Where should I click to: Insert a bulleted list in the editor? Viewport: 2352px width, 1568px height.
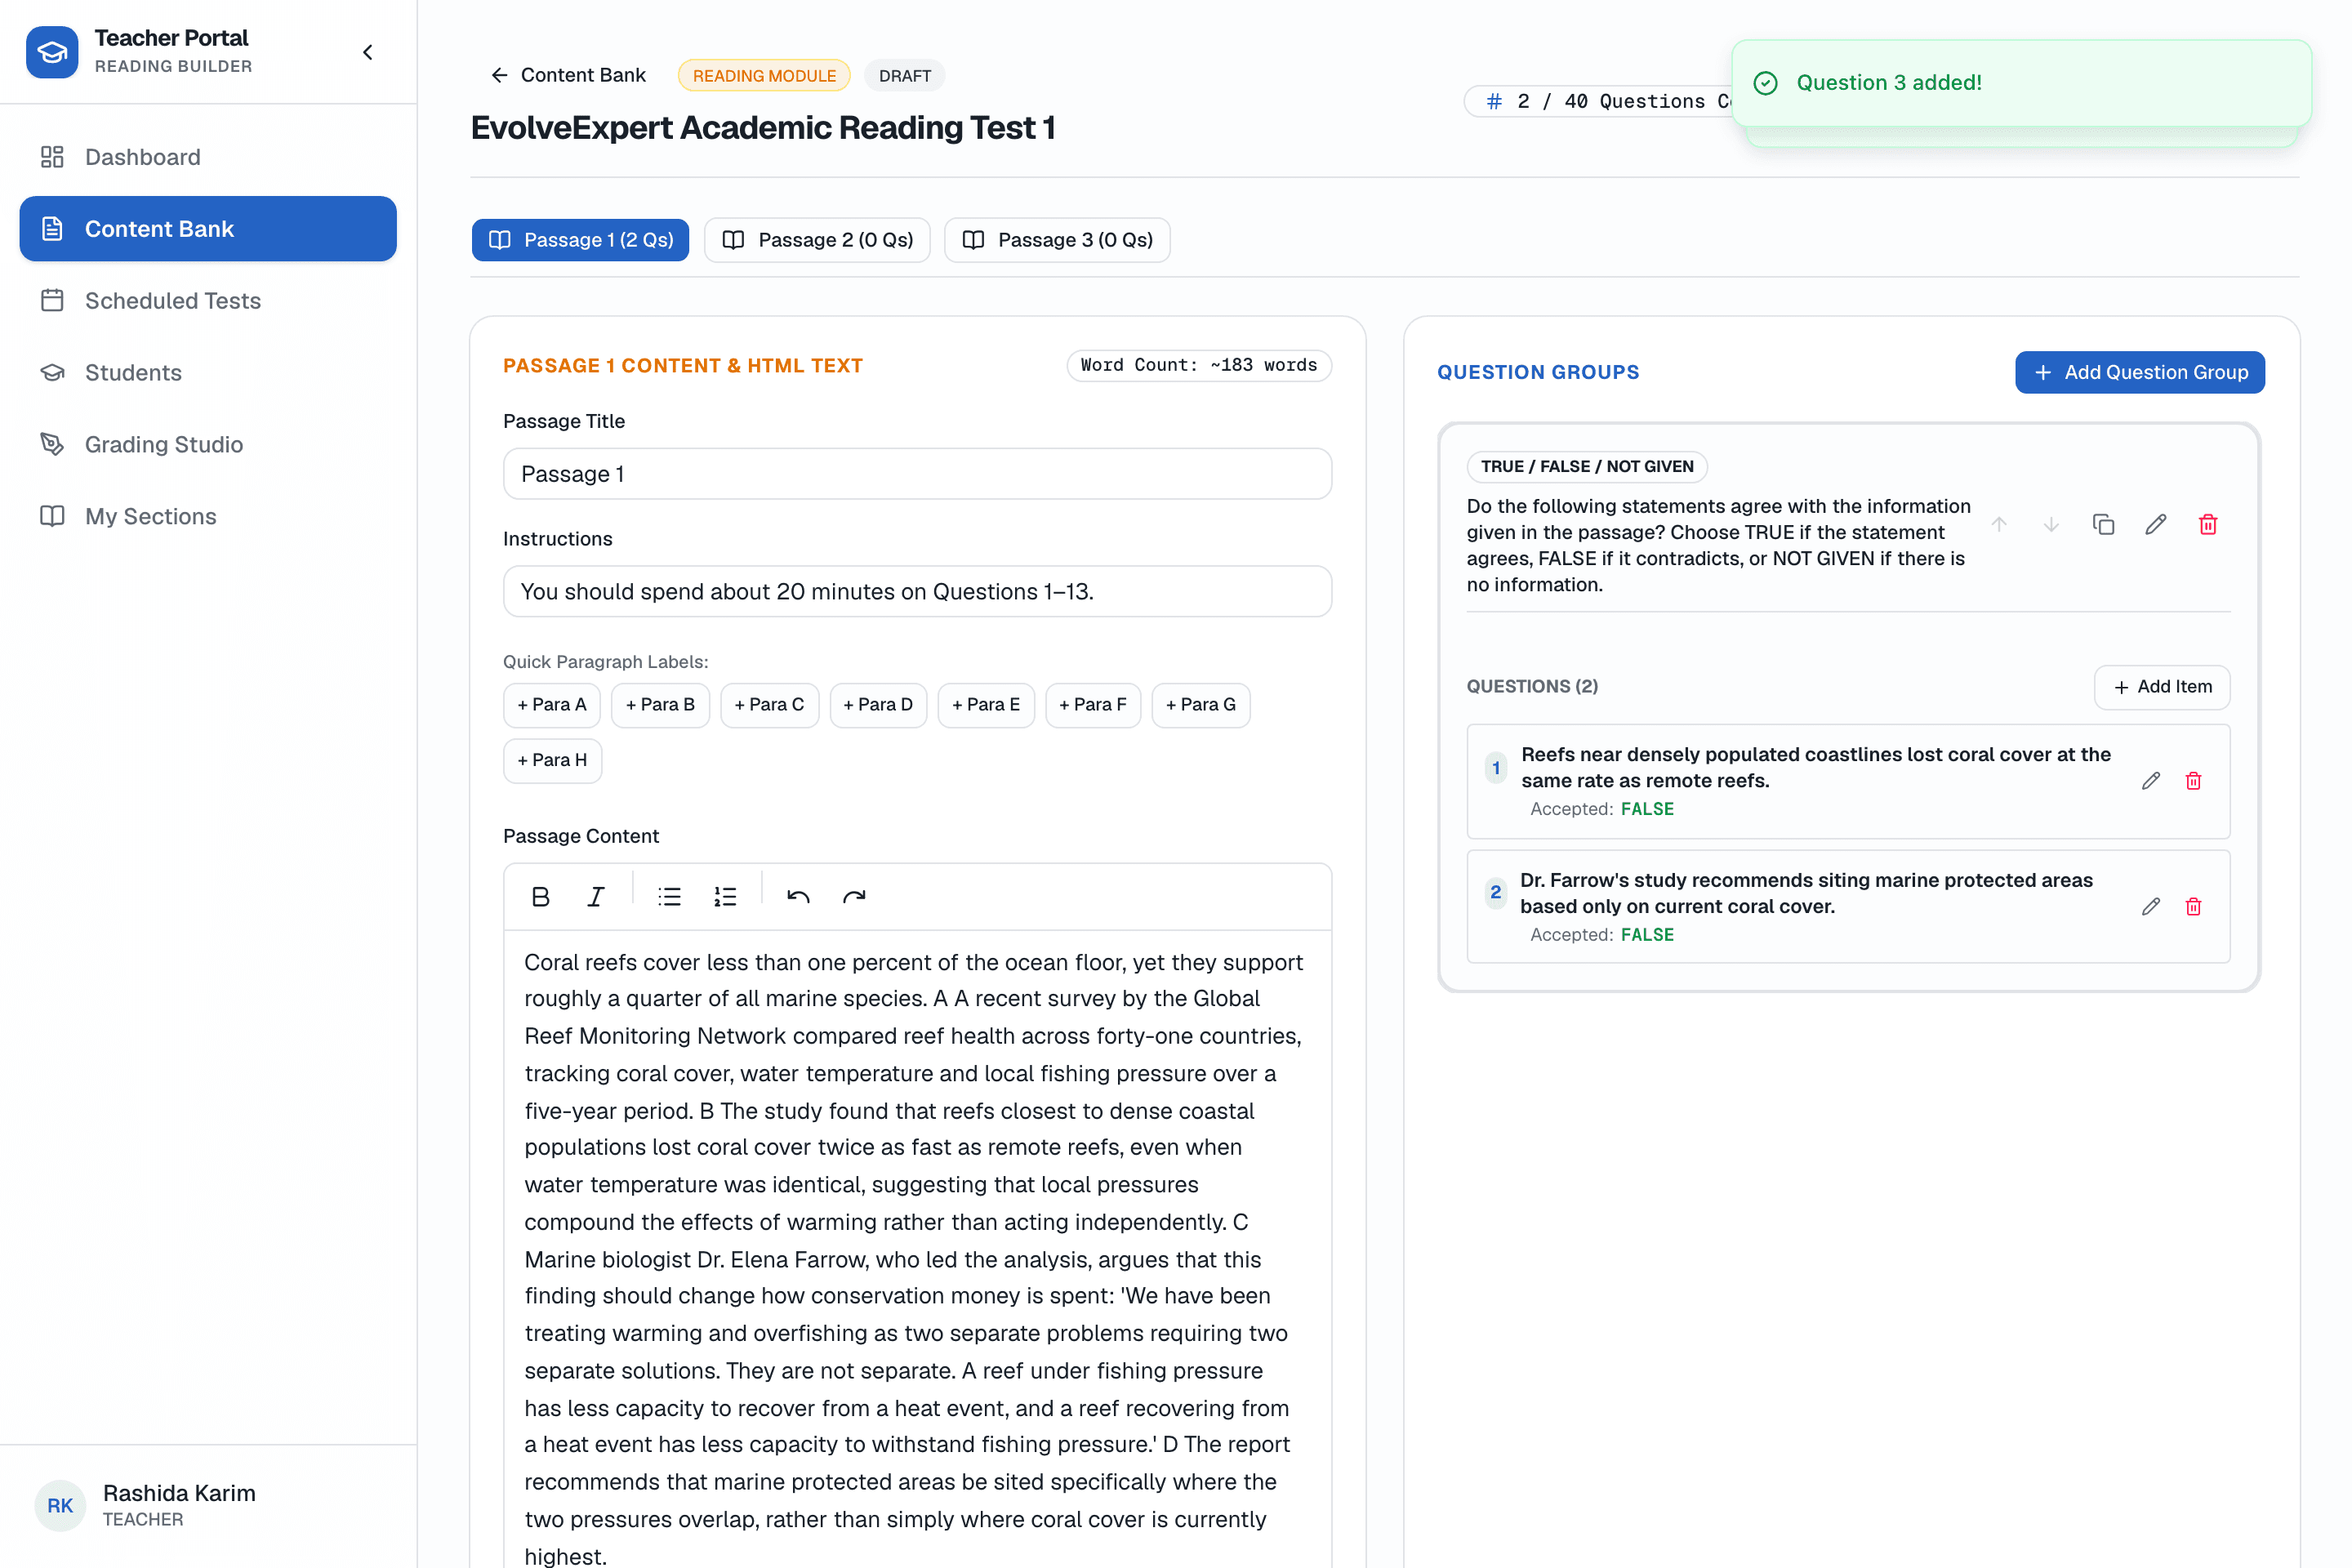tap(669, 897)
